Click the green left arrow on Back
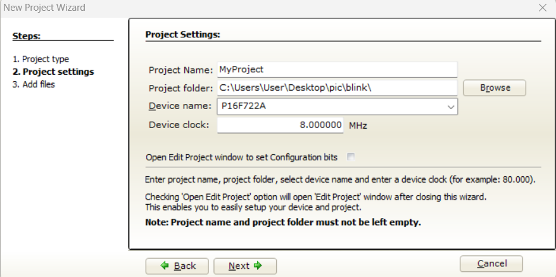The image size is (556, 277). click(165, 266)
